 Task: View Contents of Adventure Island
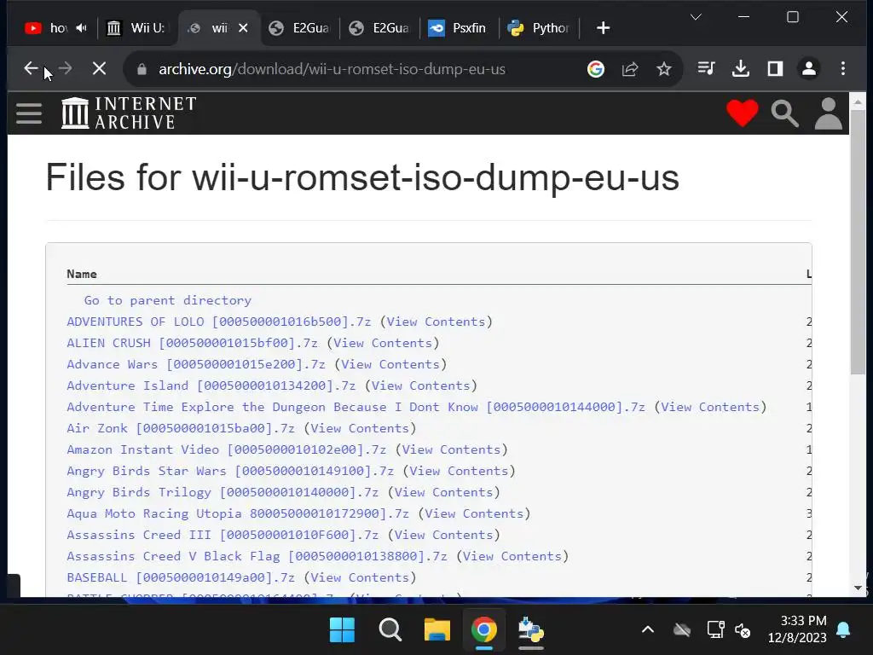(x=421, y=385)
